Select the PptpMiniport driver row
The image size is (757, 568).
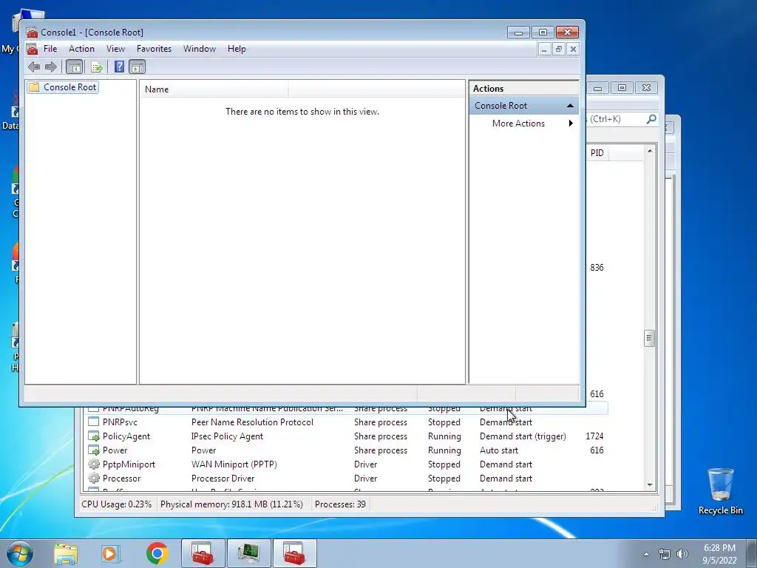click(x=345, y=464)
